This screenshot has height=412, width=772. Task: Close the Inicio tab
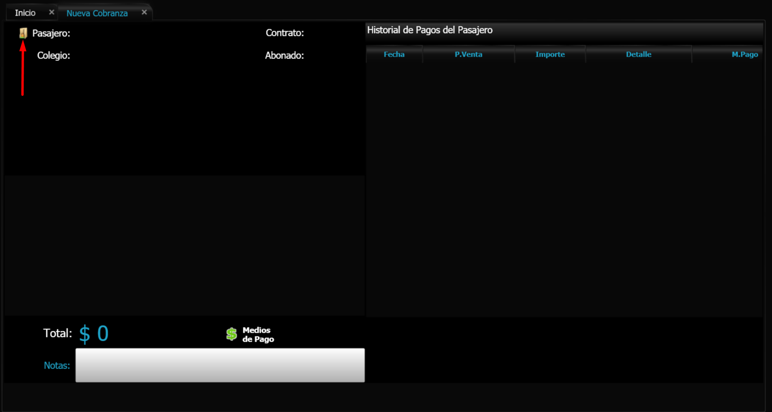(51, 12)
